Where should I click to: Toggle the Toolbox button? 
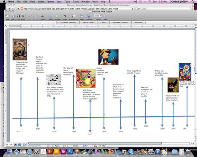tap(89, 16)
